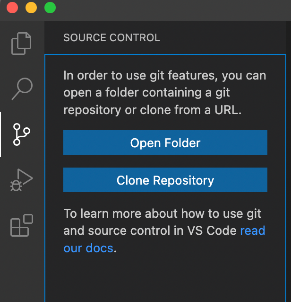291x302 pixels.
Task: Click the Open Folder button
Action: click(x=165, y=143)
